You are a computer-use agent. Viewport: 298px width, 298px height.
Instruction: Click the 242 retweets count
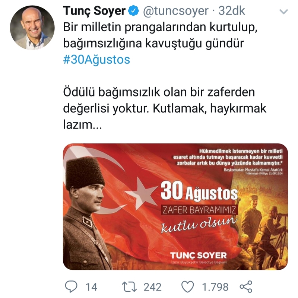pyautogui.click(x=152, y=287)
